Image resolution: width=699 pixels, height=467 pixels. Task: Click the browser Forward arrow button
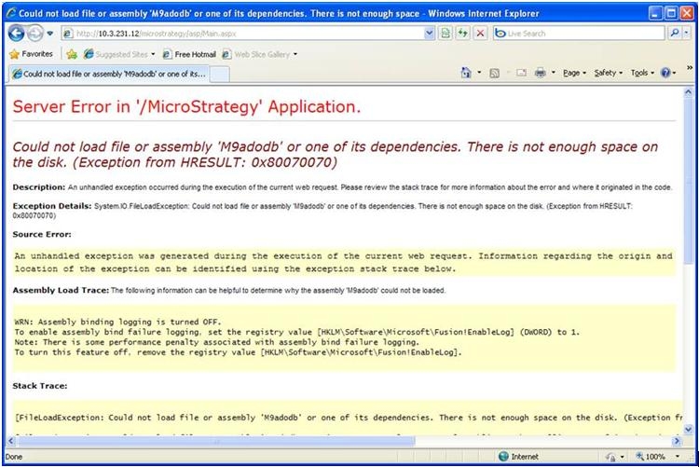[34, 34]
